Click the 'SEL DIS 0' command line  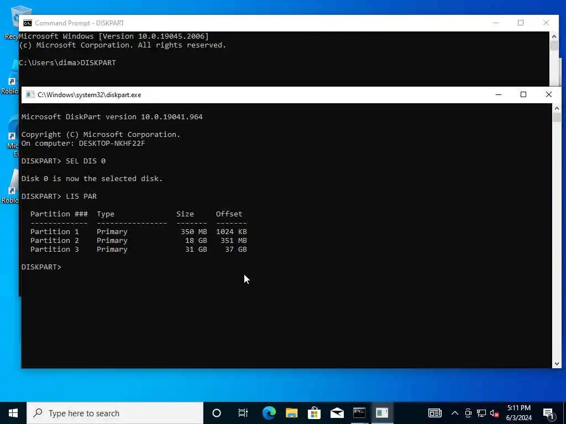coord(64,161)
